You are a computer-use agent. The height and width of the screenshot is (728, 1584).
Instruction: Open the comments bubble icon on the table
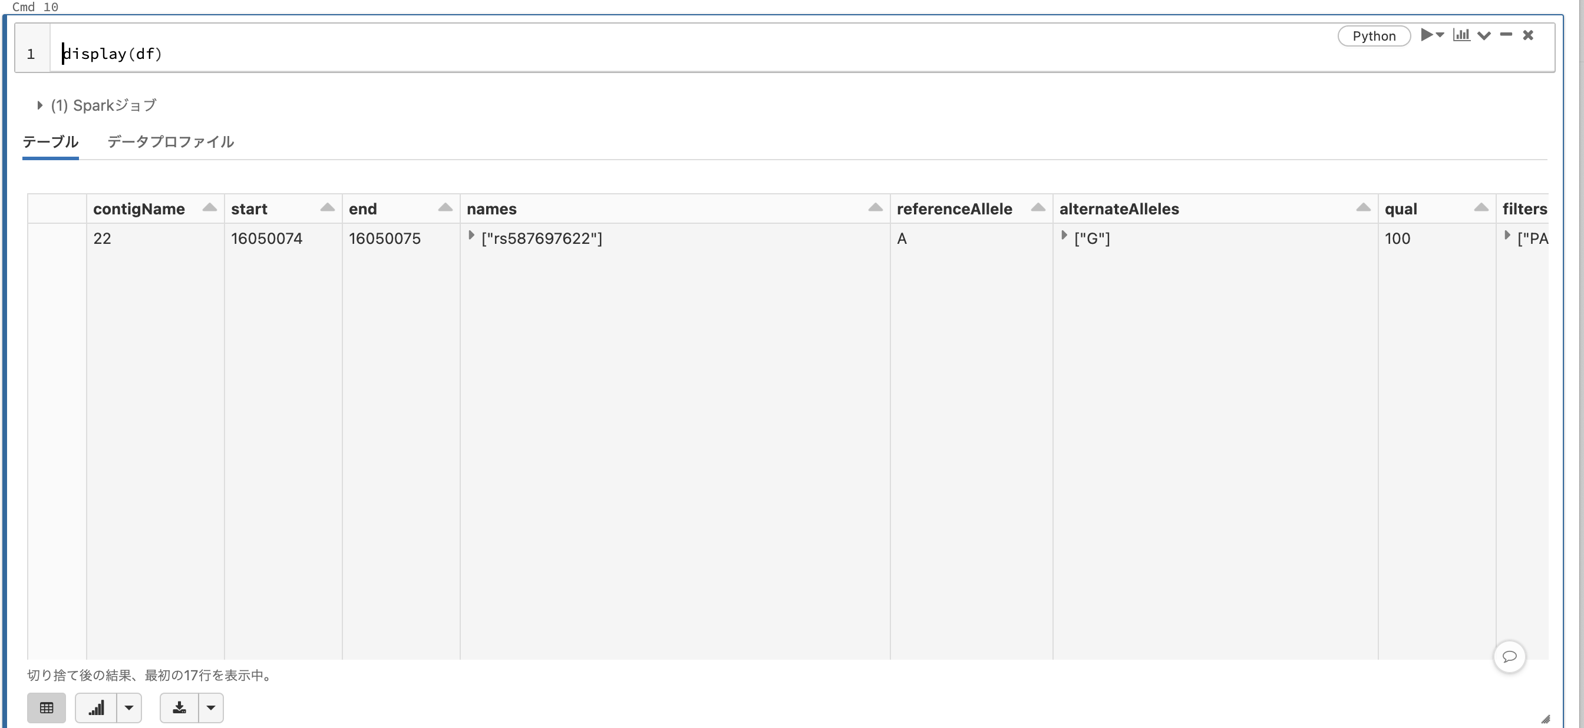tap(1510, 657)
